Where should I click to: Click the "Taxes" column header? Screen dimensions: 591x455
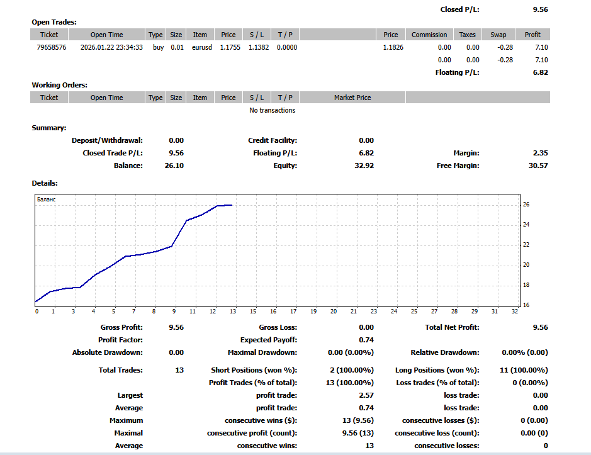[468, 35]
